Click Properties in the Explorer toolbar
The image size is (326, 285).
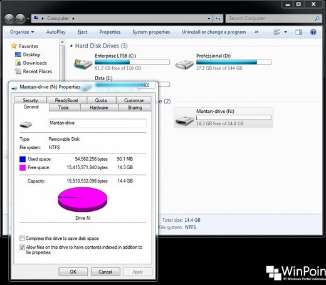point(110,32)
